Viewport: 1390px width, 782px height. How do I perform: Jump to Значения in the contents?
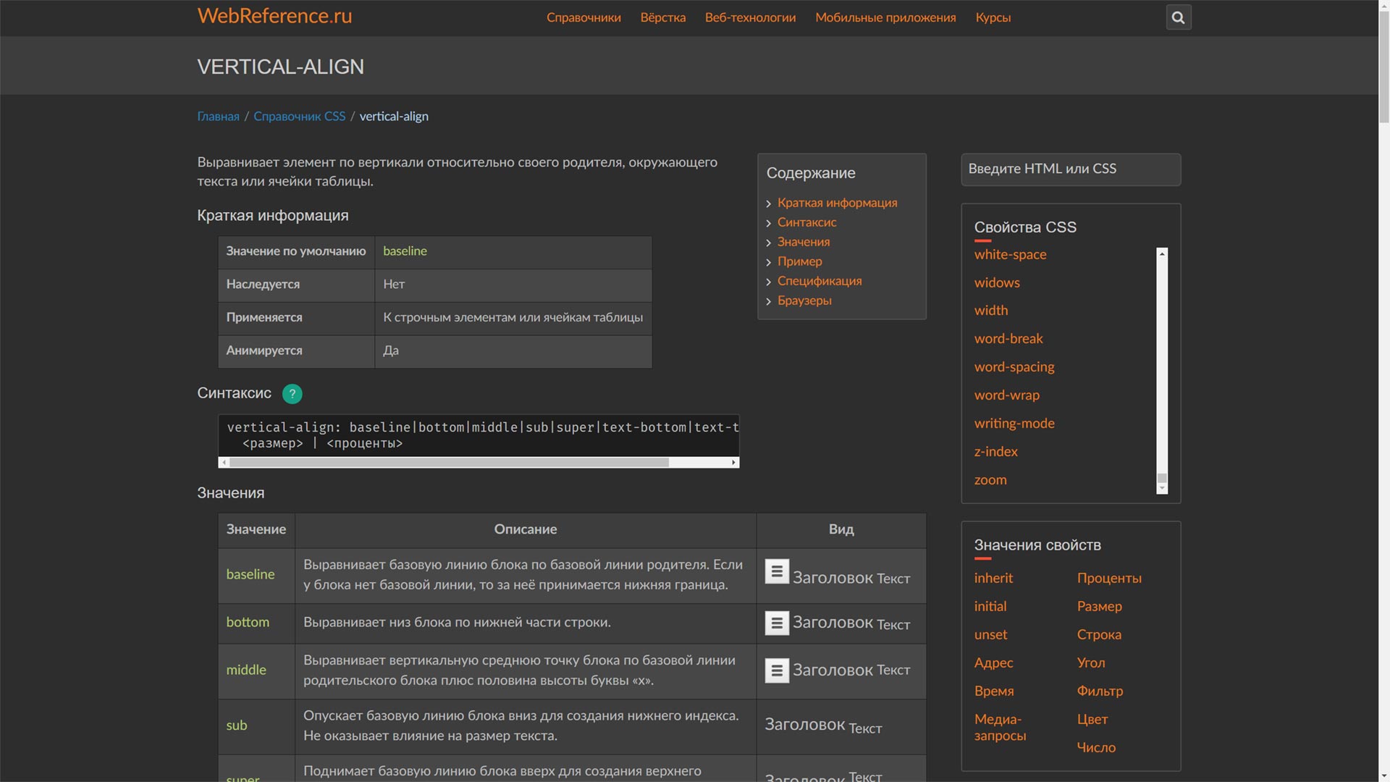tap(804, 242)
